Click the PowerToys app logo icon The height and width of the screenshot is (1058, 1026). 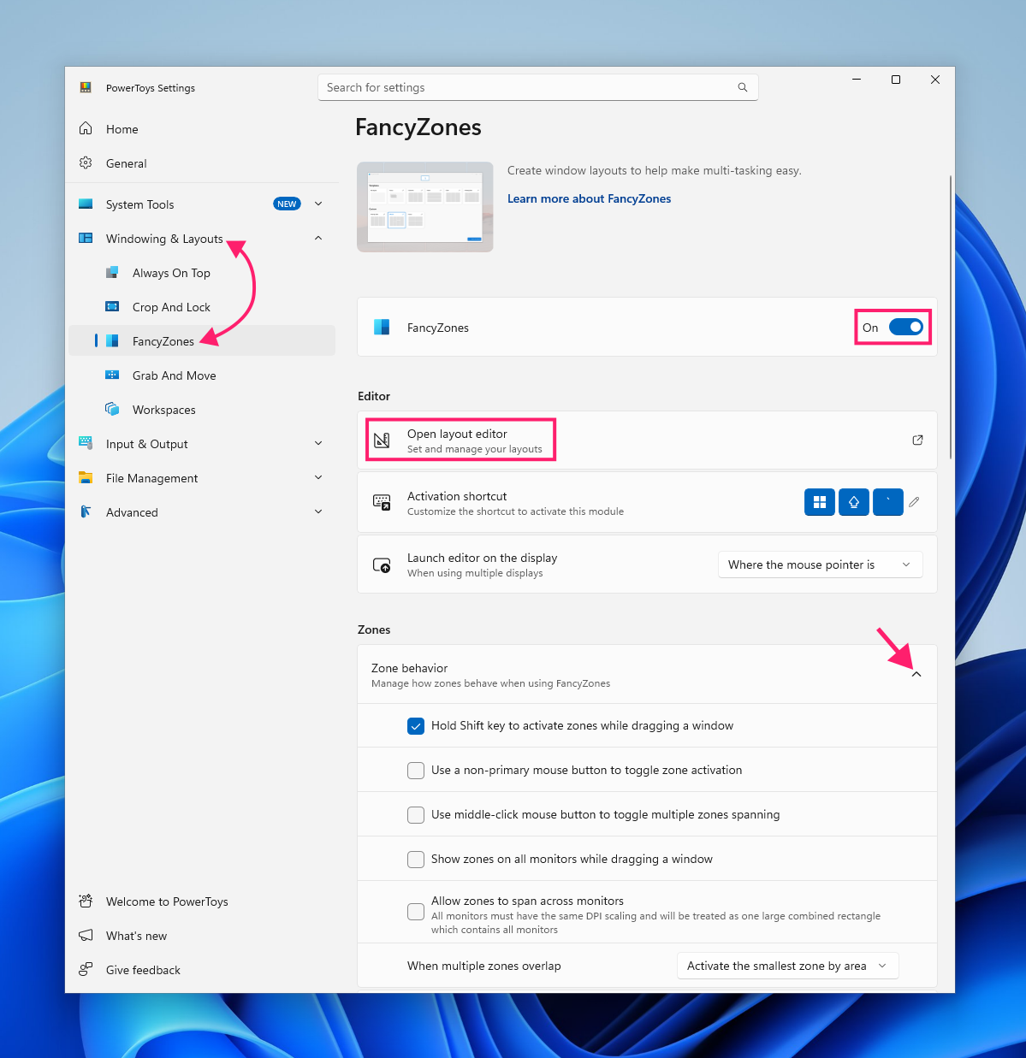86,87
